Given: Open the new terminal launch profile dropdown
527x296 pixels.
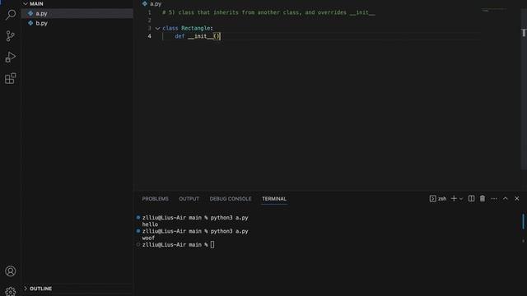Looking at the screenshot, I should [461, 199].
